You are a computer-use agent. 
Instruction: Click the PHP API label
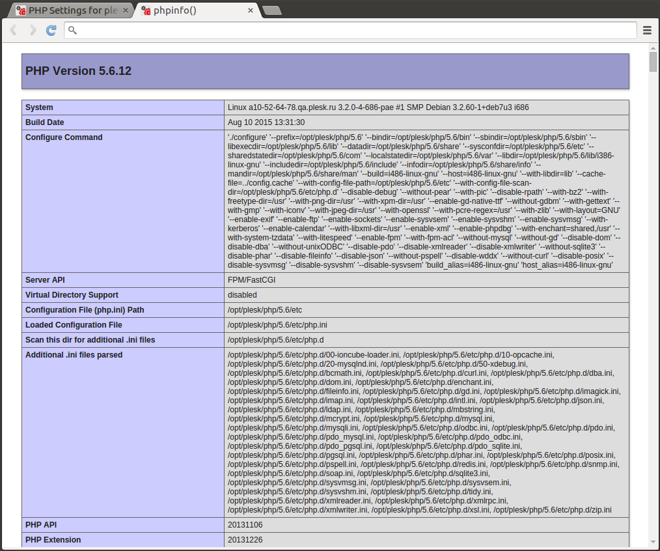[41, 525]
